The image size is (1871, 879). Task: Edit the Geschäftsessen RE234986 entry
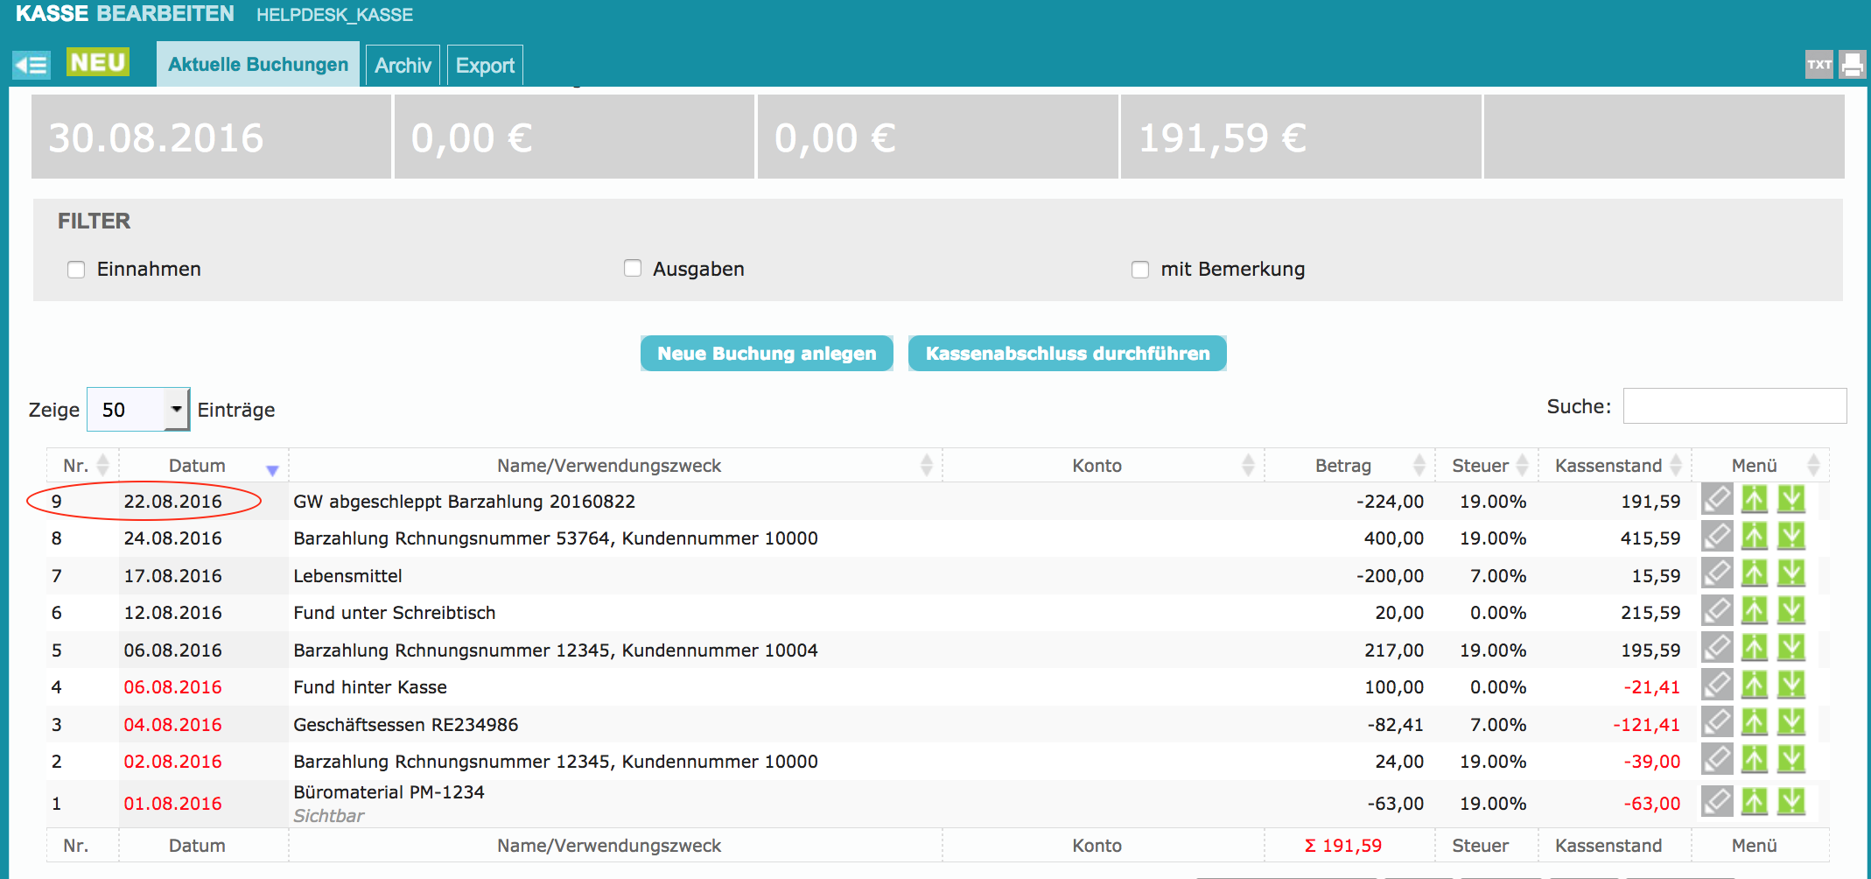(1716, 723)
